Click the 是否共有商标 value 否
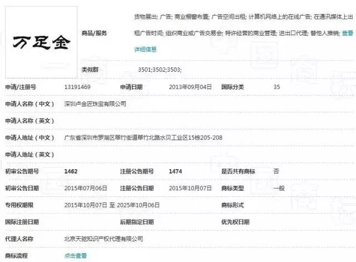The image size is (356, 262). 276,171
